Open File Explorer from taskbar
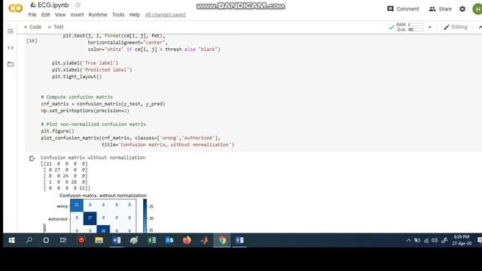The image size is (482, 271). [x=99, y=240]
